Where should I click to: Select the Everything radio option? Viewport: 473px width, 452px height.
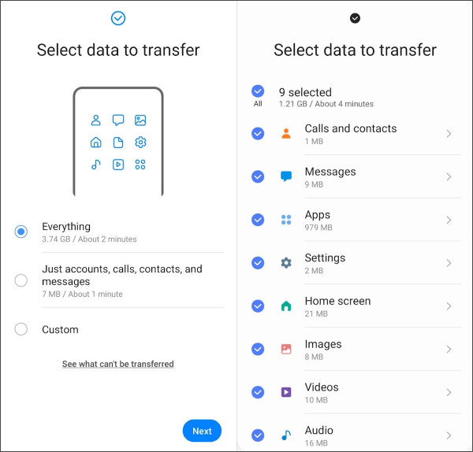click(x=21, y=232)
